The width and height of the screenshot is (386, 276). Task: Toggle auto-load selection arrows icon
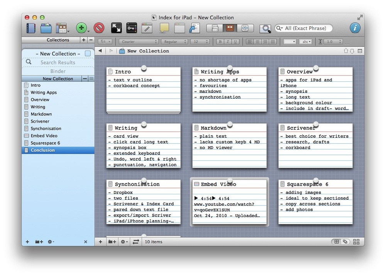136,242
